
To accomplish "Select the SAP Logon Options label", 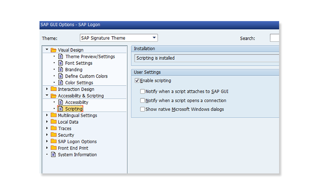I will 77,142.
